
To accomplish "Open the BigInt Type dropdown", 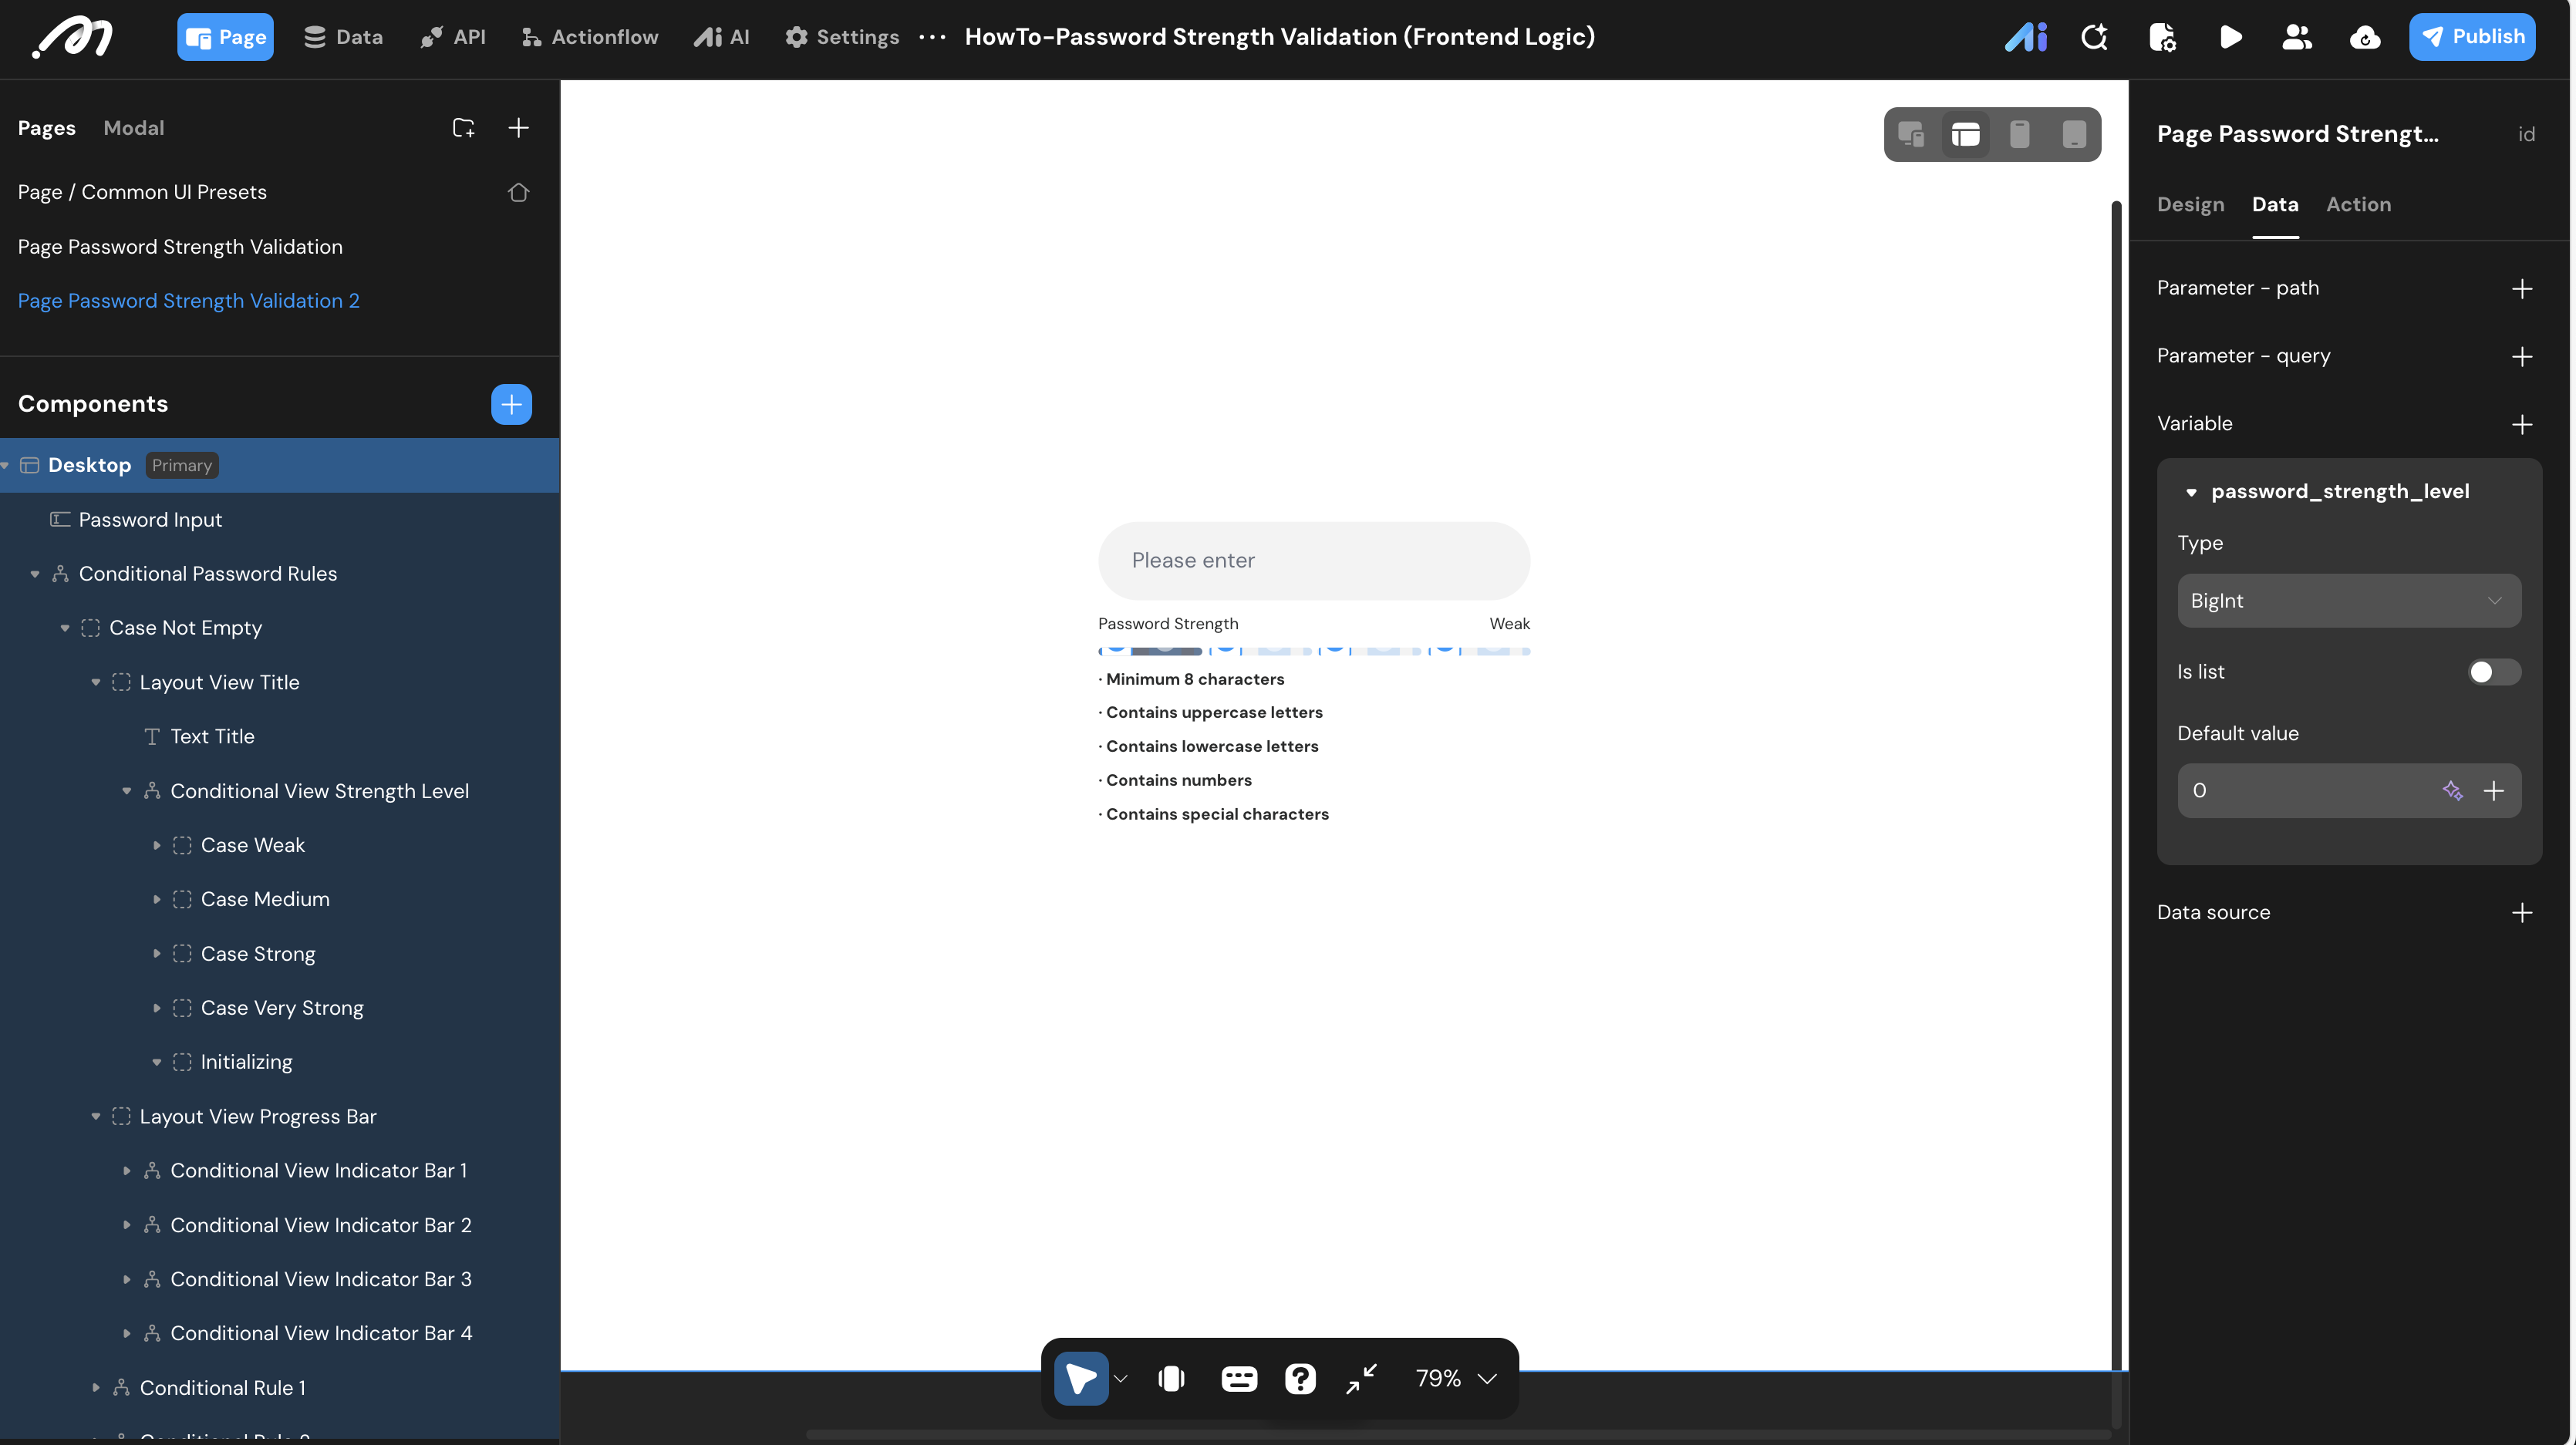I will (2349, 601).
